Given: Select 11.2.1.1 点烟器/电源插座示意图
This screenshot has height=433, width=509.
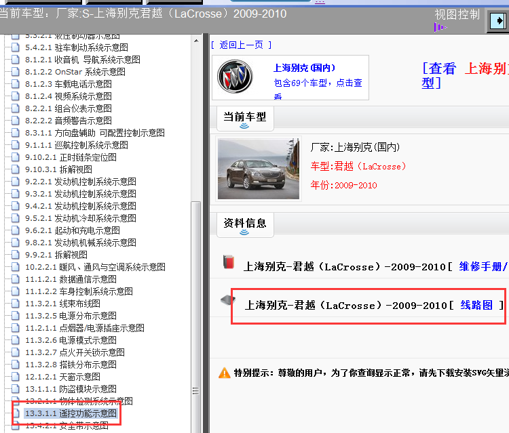Looking at the screenshot, I should click(85, 328).
